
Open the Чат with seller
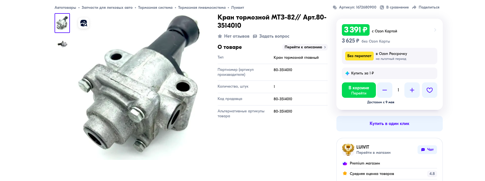pyautogui.click(x=427, y=150)
